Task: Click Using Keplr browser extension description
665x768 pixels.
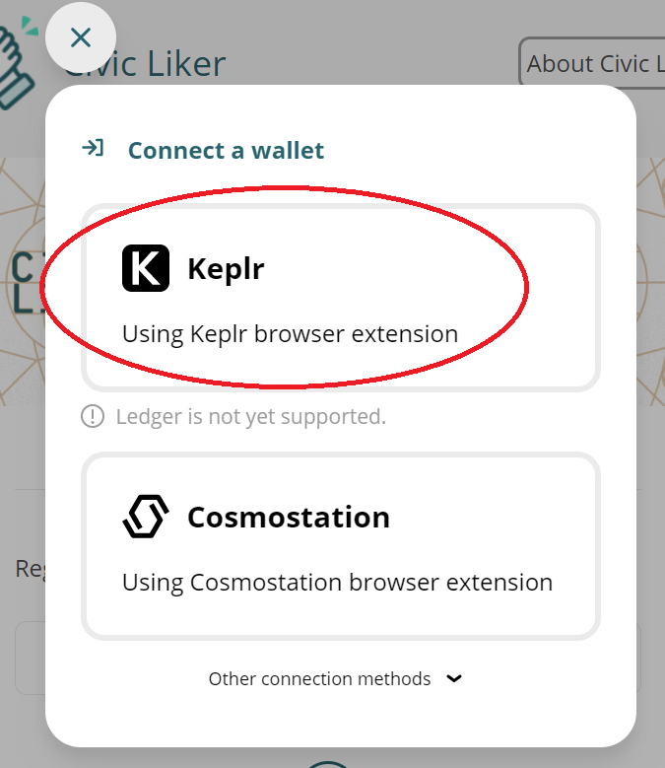Action: pos(291,334)
